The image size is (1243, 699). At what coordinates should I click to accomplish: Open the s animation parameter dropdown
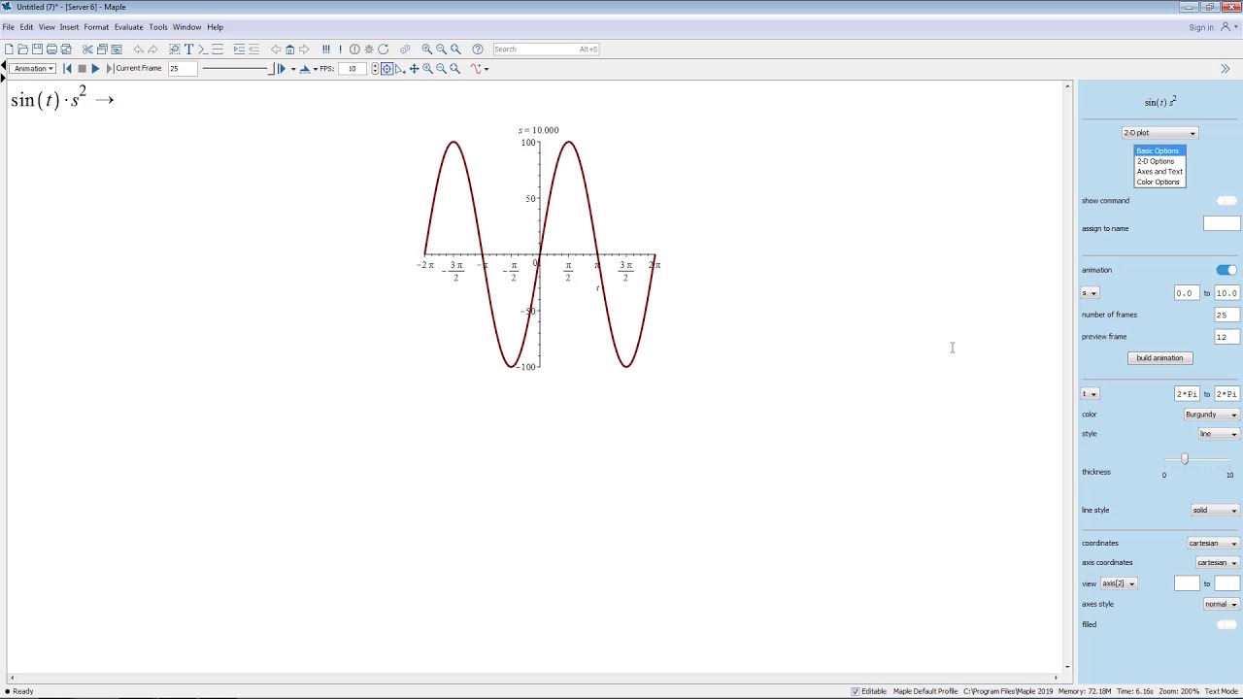point(1091,293)
